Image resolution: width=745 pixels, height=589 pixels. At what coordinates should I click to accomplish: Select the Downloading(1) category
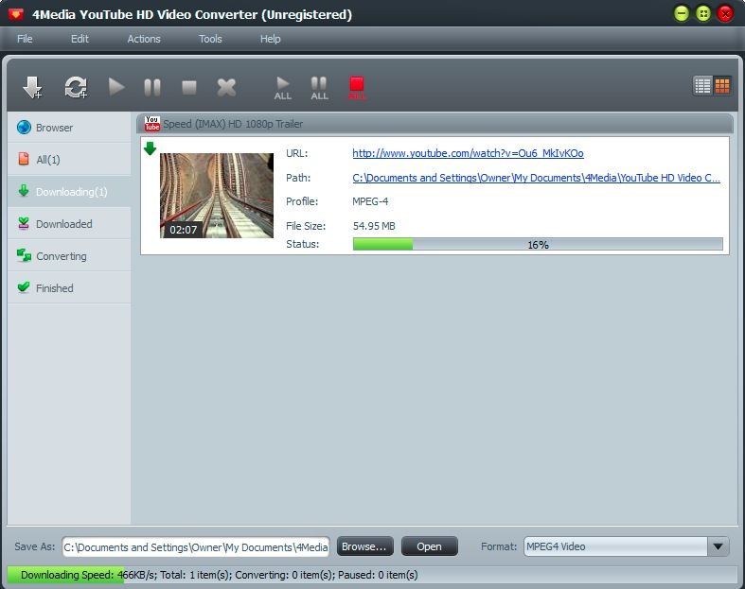click(x=69, y=191)
